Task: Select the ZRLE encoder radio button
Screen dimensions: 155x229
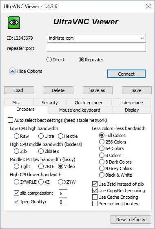Action: [x=41, y=166]
